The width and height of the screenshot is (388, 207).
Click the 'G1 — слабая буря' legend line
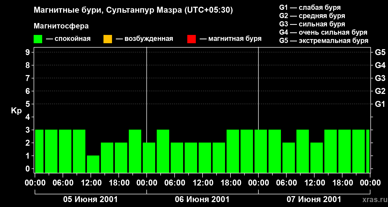[310, 8]
